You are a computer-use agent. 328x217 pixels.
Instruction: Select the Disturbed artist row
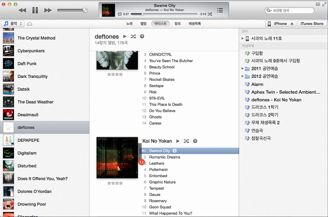(45, 166)
